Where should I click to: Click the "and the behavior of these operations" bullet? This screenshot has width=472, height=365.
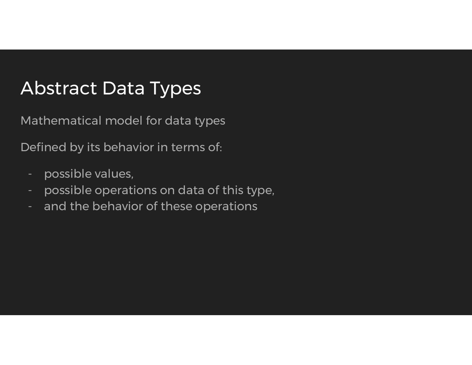[150, 206]
